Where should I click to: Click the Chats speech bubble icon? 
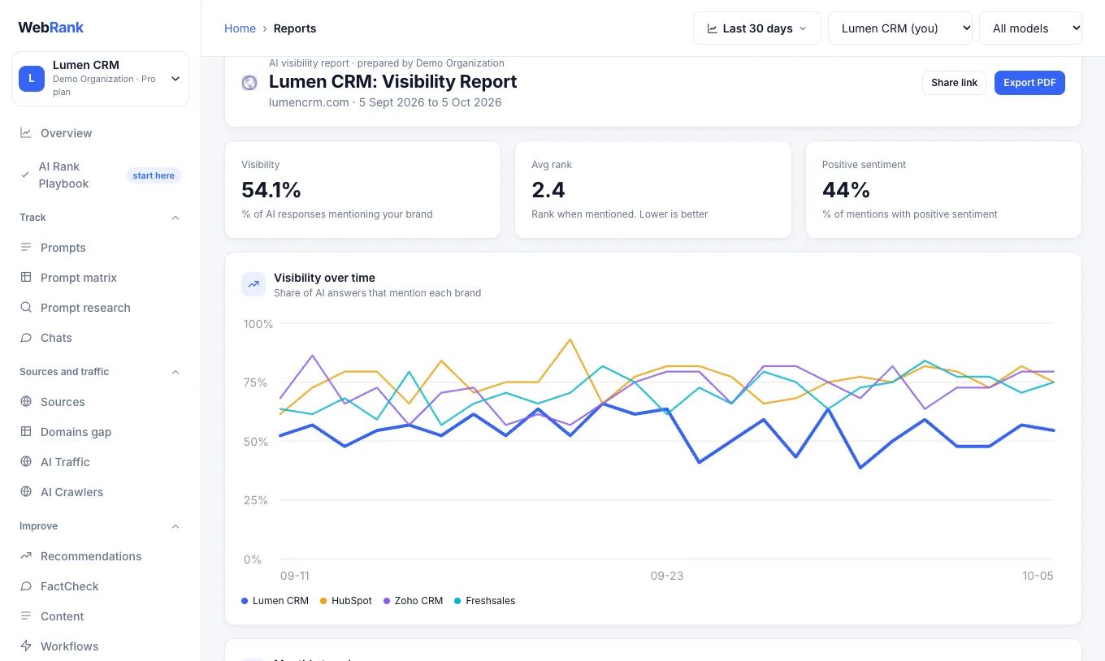tap(26, 338)
